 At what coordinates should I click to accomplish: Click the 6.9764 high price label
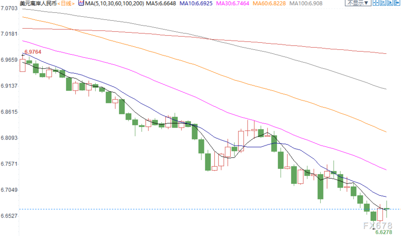click(x=33, y=52)
